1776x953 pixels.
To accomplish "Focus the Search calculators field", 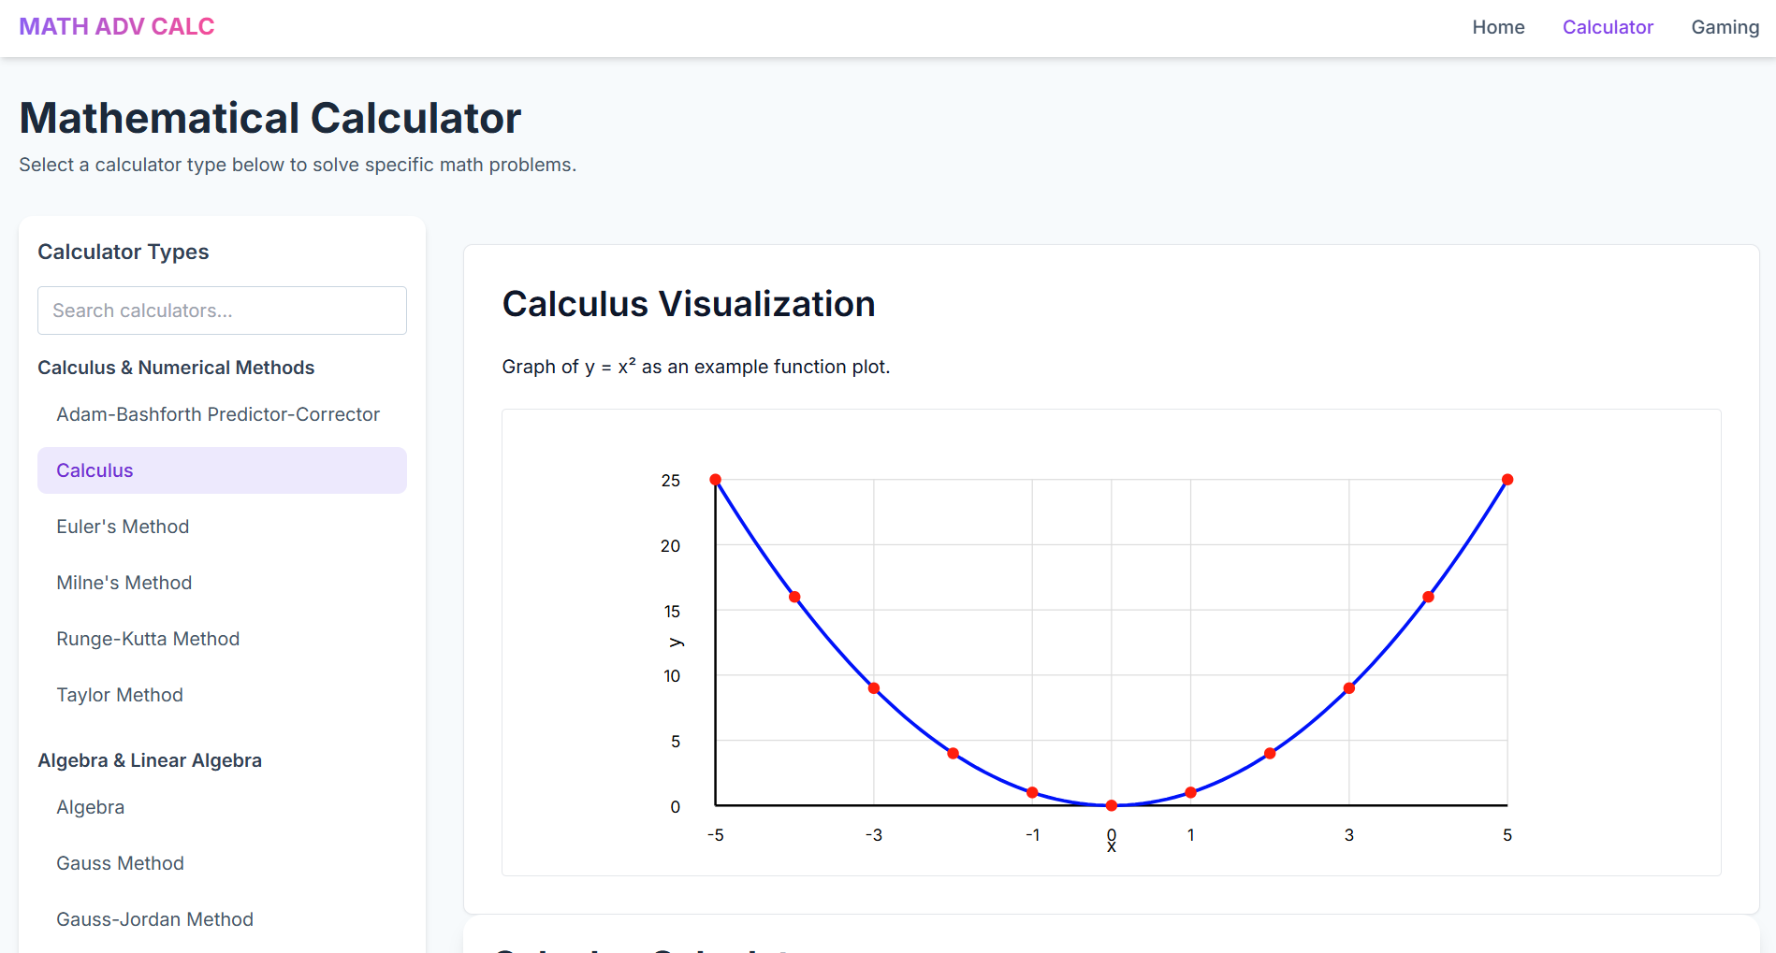I will [x=222, y=310].
